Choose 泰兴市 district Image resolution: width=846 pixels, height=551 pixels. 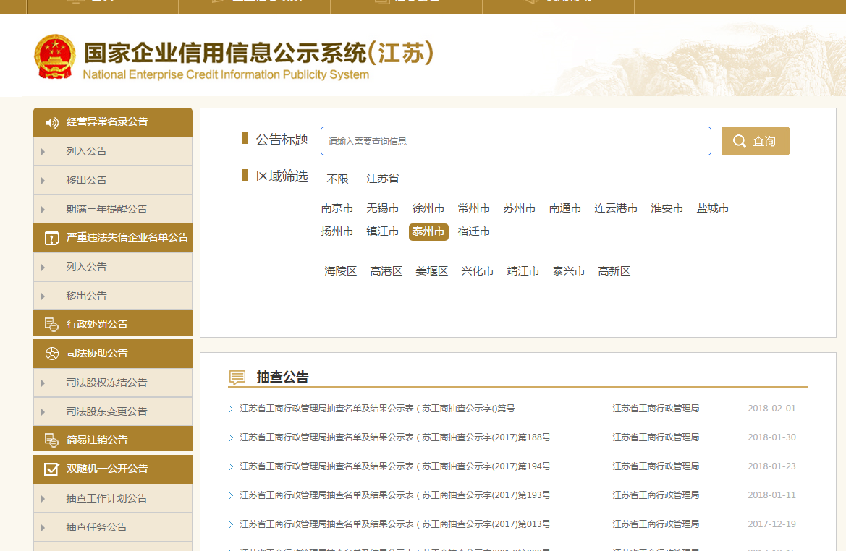[x=569, y=271]
